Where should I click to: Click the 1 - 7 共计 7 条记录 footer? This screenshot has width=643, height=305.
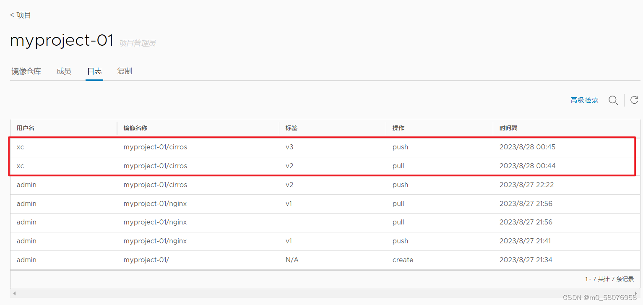(609, 279)
